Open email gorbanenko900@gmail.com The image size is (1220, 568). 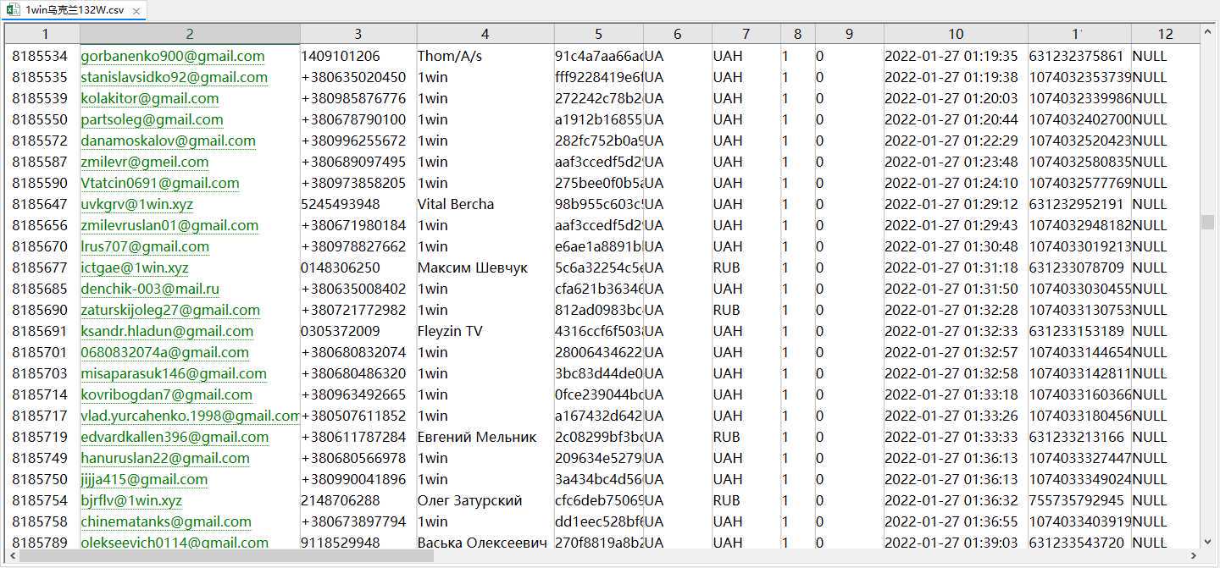[173, 56]
